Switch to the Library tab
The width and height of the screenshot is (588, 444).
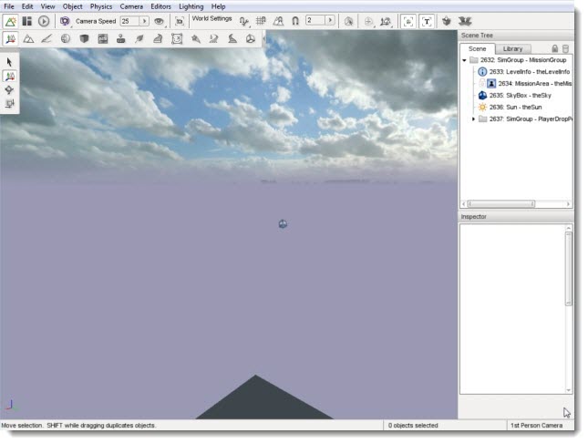click(512, 48)
